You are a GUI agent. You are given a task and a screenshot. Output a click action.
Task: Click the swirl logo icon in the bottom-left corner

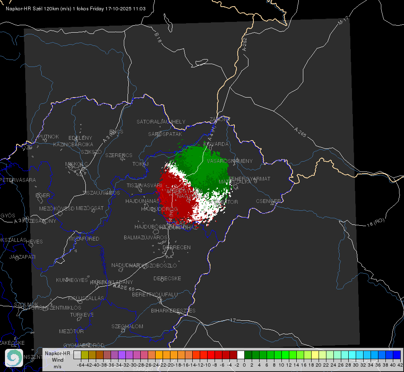click(14, 358)
